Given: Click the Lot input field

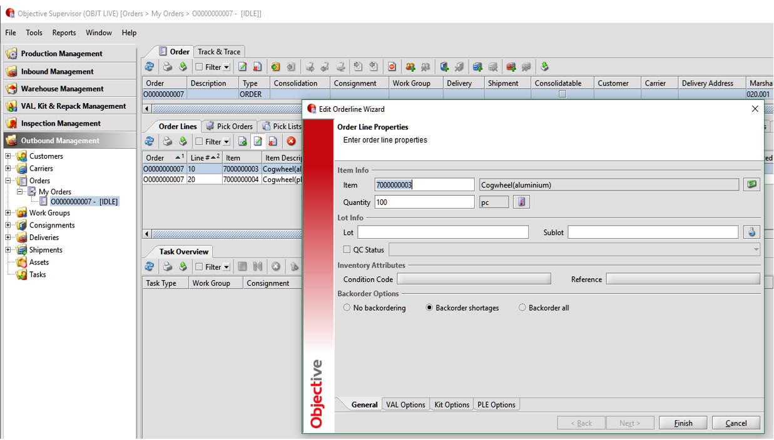Looking at the screenshot, I should (x=443, y=232).
